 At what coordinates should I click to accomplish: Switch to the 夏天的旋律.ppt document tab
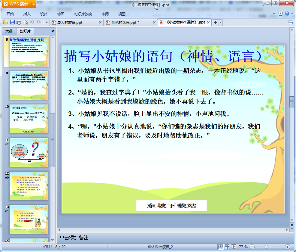point(77,23)
